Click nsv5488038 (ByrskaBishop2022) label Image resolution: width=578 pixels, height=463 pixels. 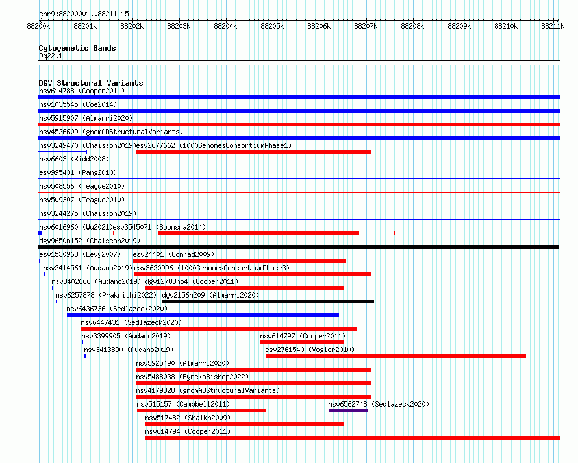point(192,377)
